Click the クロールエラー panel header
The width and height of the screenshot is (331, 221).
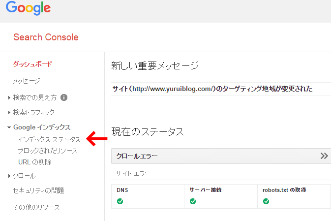pyautogui.click(x=221, y=156)
